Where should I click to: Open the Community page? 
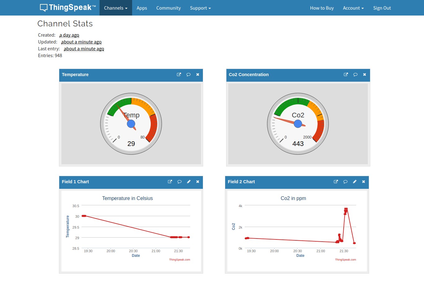point(168,8)
